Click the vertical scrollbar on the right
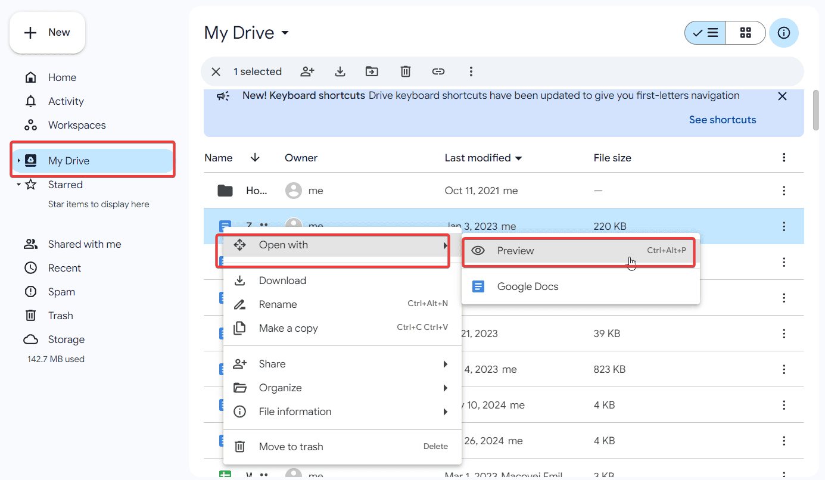The width and height of the screenshot is (825, 480). [815, 110]
